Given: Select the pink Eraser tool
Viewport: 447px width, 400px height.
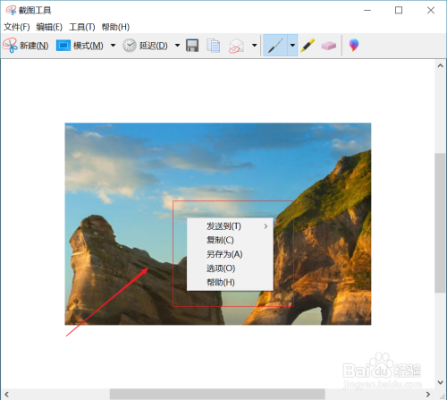Looking at the screenshot, I should (329, 46).
